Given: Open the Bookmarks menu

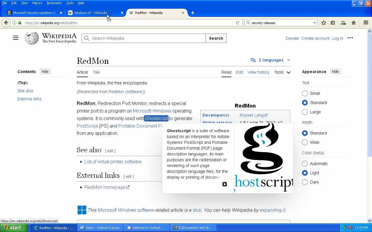Looking at the screenshot, I should pos(54,3).
